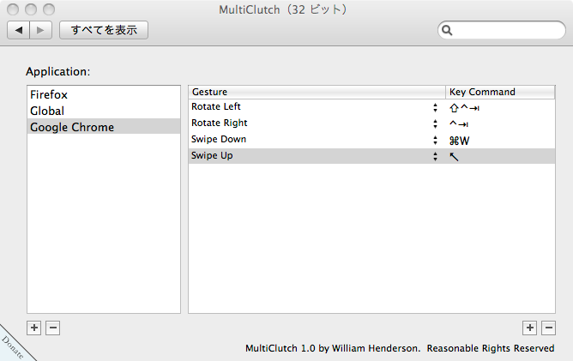Select Firefox in the application list
This screenshot has width=573, height=361.
coord(104,94)
